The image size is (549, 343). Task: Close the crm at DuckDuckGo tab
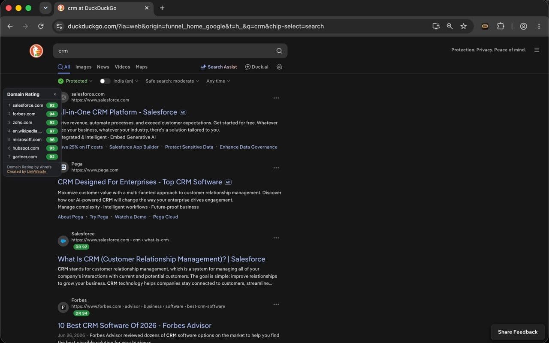pyautogui.click(x=147, y=8)
